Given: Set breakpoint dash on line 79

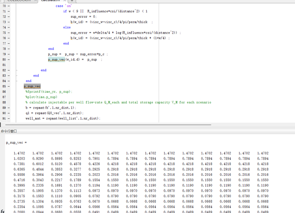Looking at the screenshot, I should click(x=9, y=54).
